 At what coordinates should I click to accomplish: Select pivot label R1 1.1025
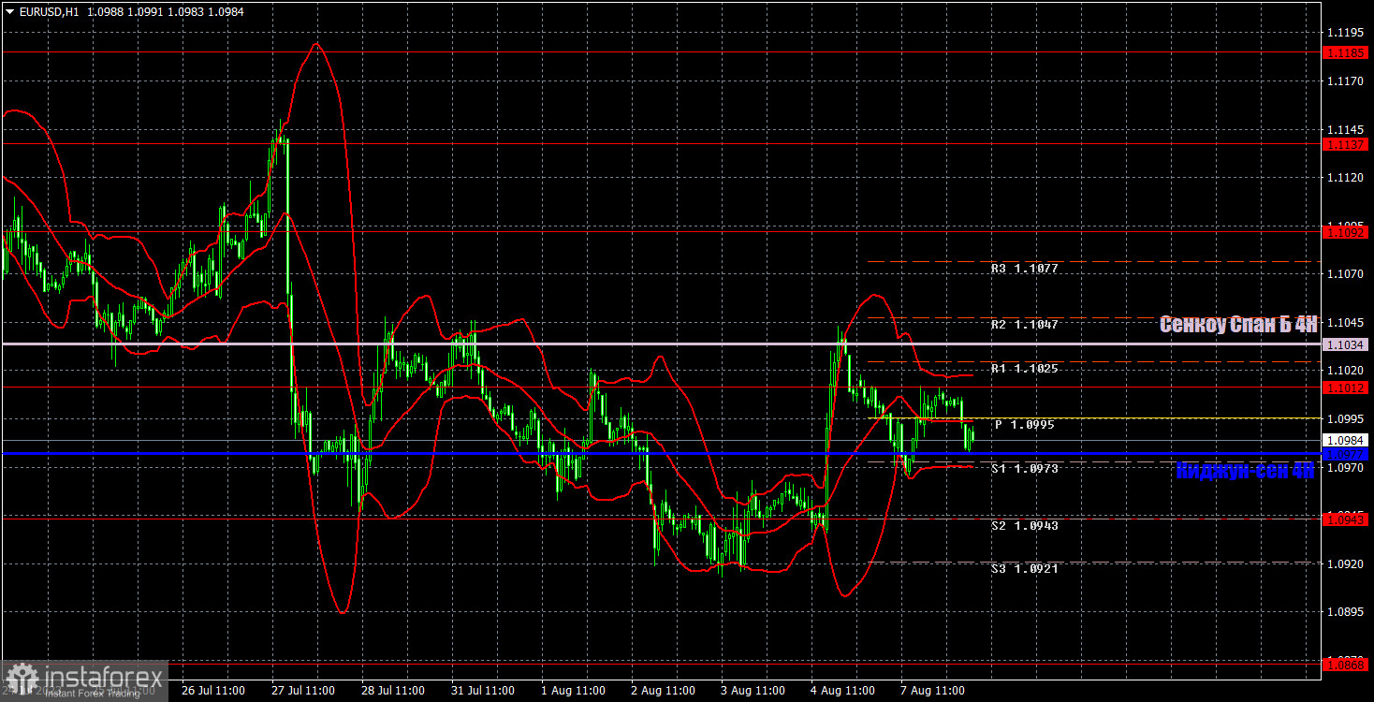pos(1025,369)
